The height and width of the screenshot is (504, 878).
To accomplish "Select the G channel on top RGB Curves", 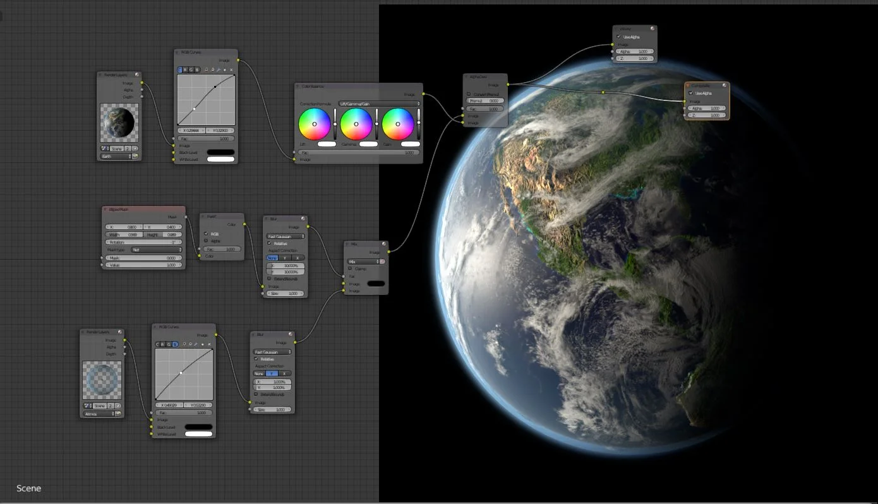I will [191, 69].
